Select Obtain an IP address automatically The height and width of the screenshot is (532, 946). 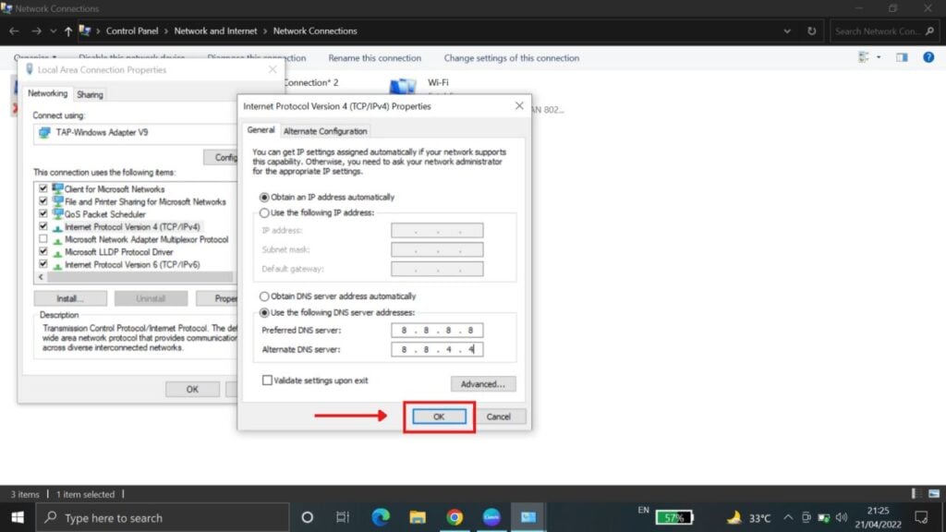click(x=264, y=198)
